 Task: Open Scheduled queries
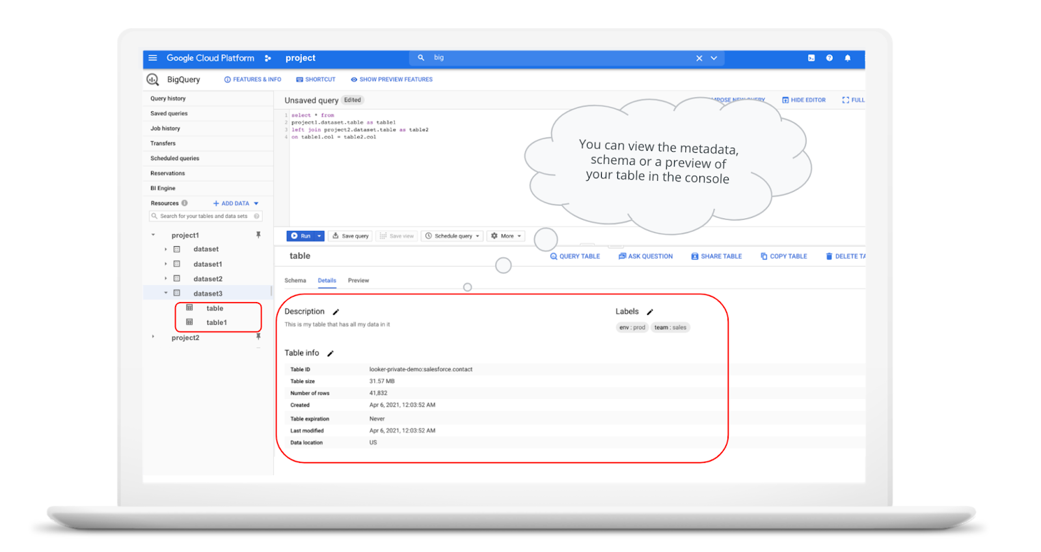175,158
